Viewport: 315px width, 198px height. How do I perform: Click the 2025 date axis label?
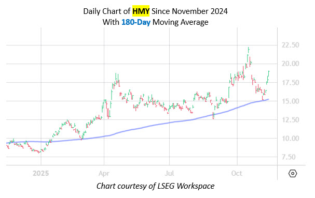41,173
